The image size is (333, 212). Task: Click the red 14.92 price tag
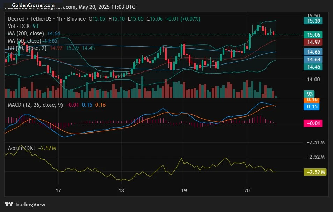pyautogui.click(x=312, y=42)
